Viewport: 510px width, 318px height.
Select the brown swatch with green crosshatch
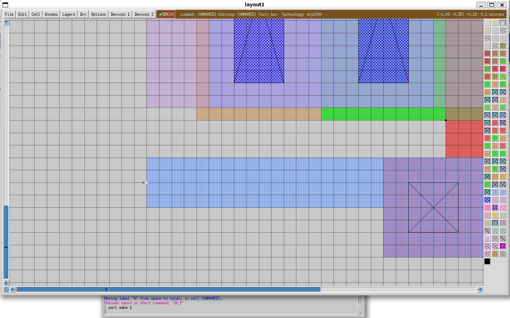coord(495,76)
